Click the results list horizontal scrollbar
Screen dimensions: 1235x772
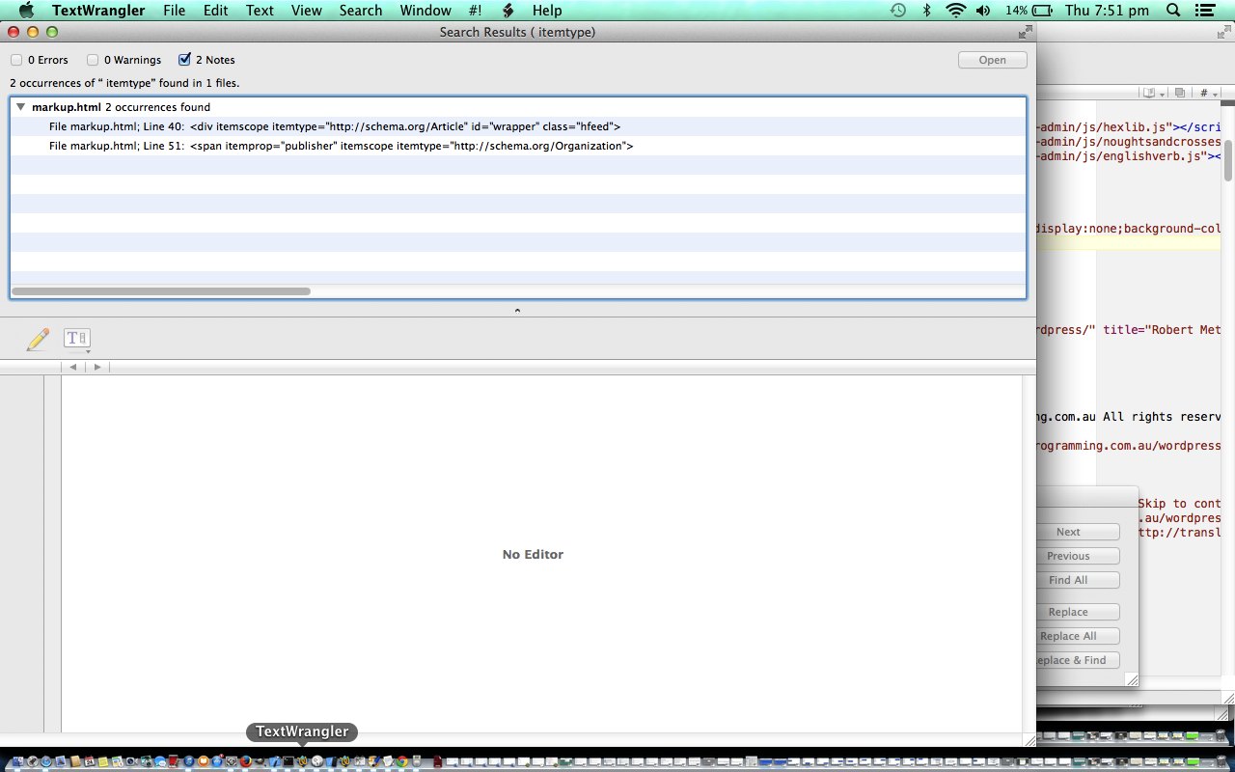[161, 290]
